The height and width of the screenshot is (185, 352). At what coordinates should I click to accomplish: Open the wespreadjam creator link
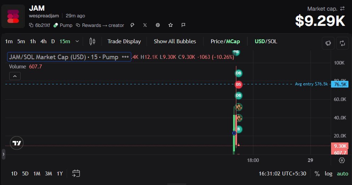coord(44,16)
